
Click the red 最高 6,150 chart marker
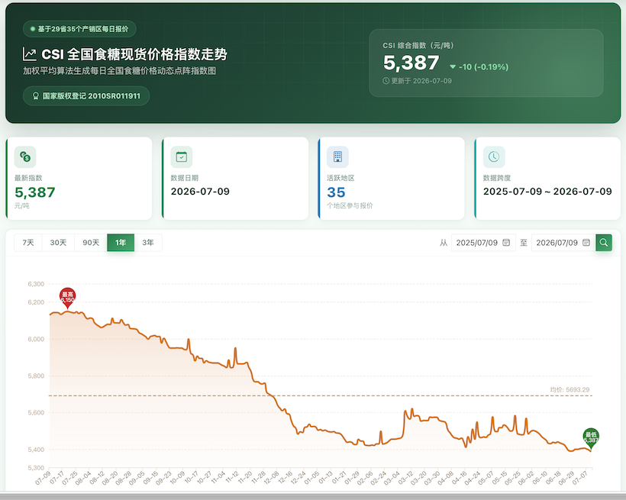coord(68,298)
